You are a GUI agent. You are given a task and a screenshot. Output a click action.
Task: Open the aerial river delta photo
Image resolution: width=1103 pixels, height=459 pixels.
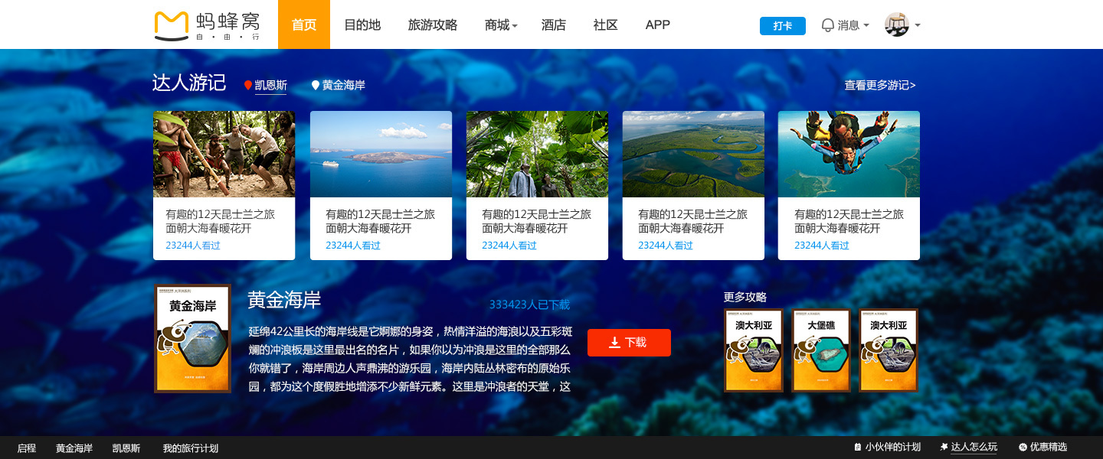693,155
